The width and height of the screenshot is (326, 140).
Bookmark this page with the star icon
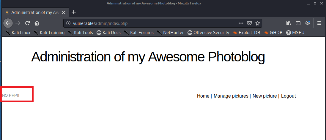(258, 23)
